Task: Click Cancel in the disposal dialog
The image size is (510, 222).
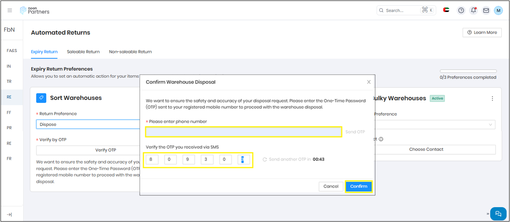Action: click(331, 187)
